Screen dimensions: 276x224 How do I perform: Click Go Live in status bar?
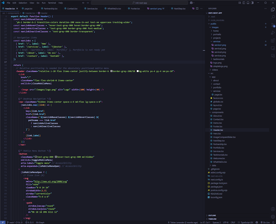pyautogui.click(x=265, y=222)
